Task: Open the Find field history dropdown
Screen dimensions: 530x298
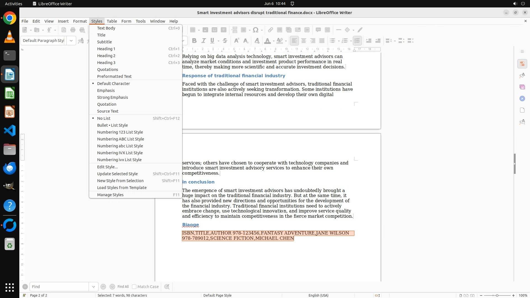Action: [93, 287]
